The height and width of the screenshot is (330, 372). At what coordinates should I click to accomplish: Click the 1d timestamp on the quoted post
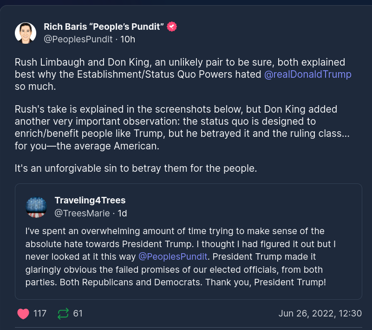pyautogui.click(x=122, y=213)
